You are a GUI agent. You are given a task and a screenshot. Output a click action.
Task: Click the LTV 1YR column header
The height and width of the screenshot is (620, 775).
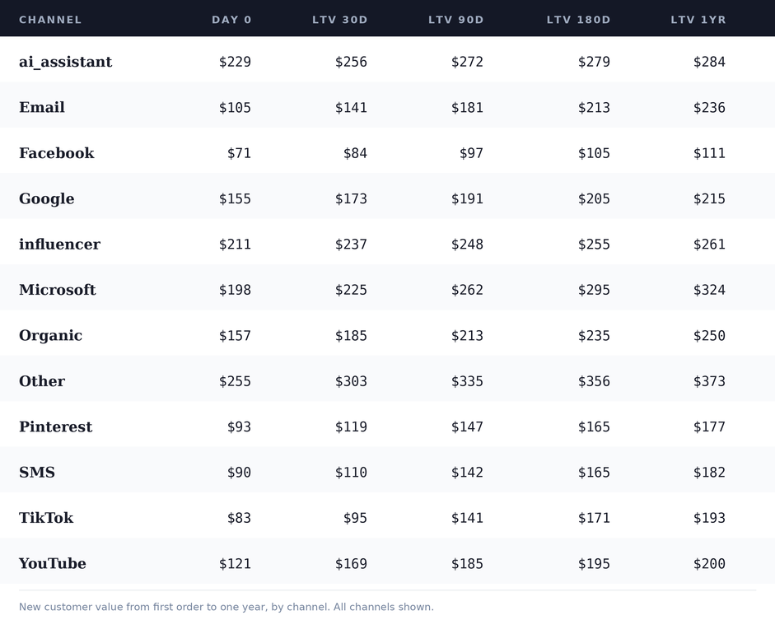698,20
